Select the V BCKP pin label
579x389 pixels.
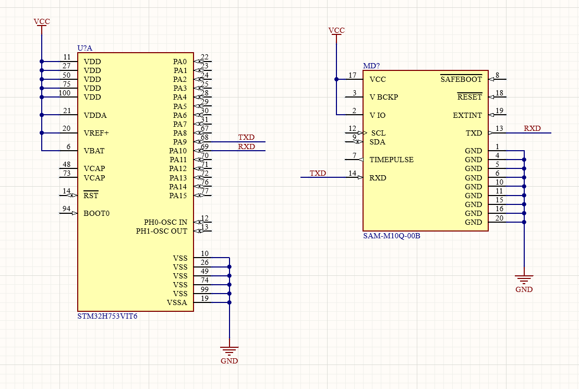(384, 97)
